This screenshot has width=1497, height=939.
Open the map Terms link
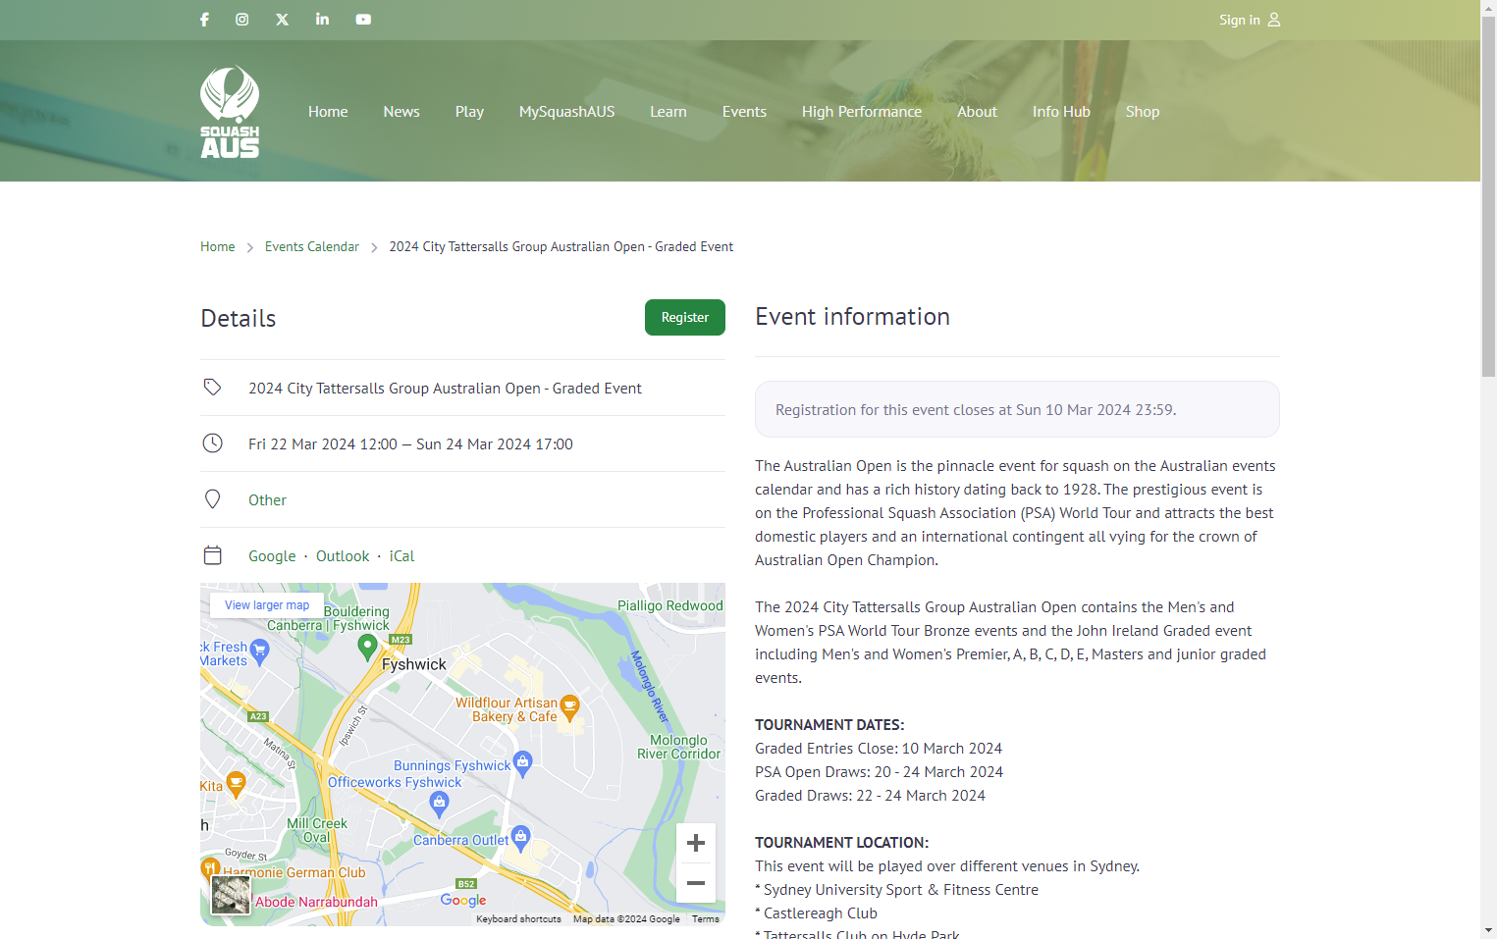click(706, 919)
